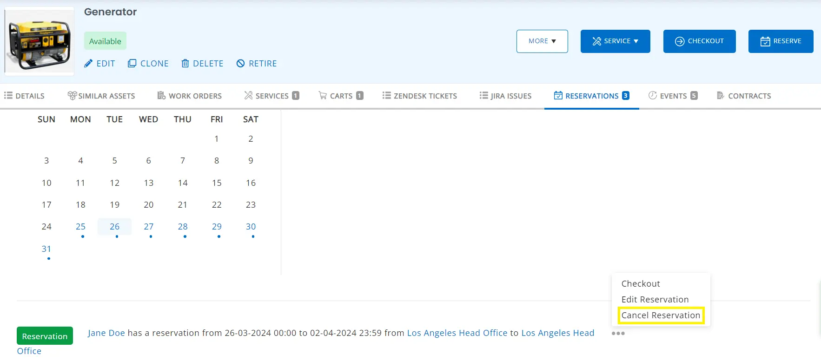Open the Jane Doe user link
This screenshot has height=361, width=821.
106,333
